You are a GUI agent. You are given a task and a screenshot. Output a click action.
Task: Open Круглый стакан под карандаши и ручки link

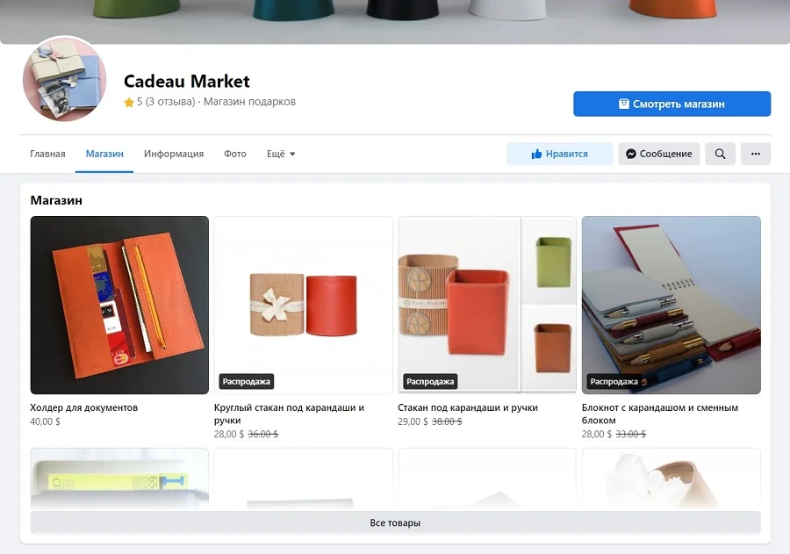(x=289, y=414)
